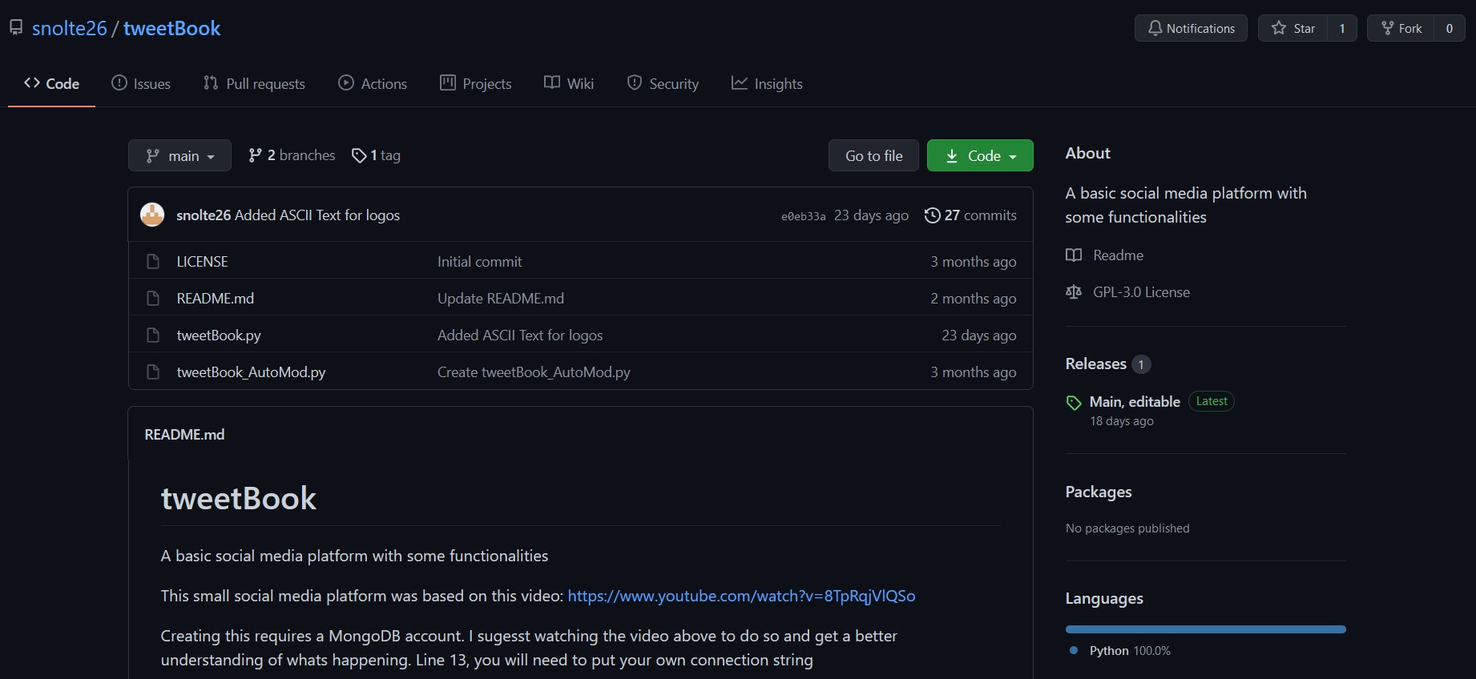Screen dimensions: 1476x679
Task: View the 2 branches link
Action: coord(292,155)
